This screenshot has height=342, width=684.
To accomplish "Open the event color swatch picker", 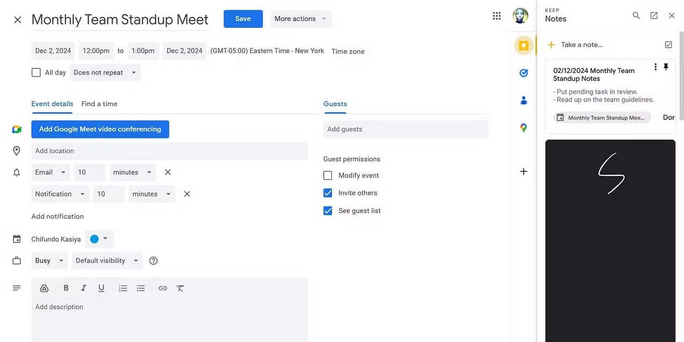I will [99, 238].
